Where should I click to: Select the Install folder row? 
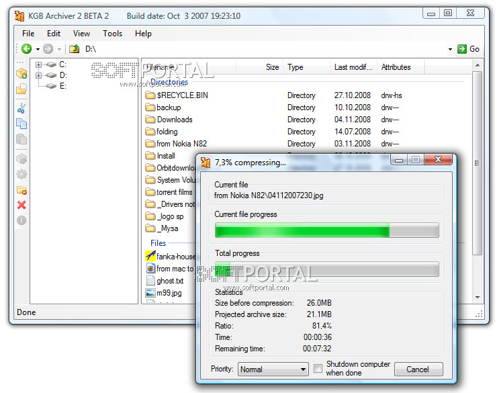pyautogui.click(x=160, y=156)
